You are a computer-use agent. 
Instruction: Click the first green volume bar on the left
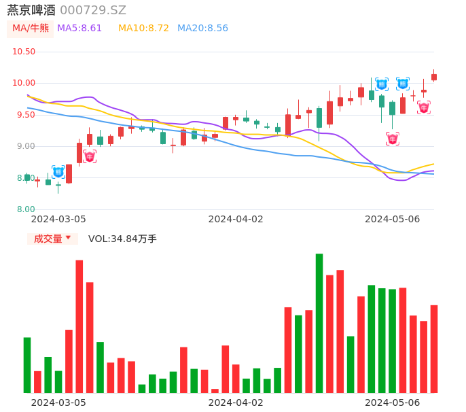point(27,365)
